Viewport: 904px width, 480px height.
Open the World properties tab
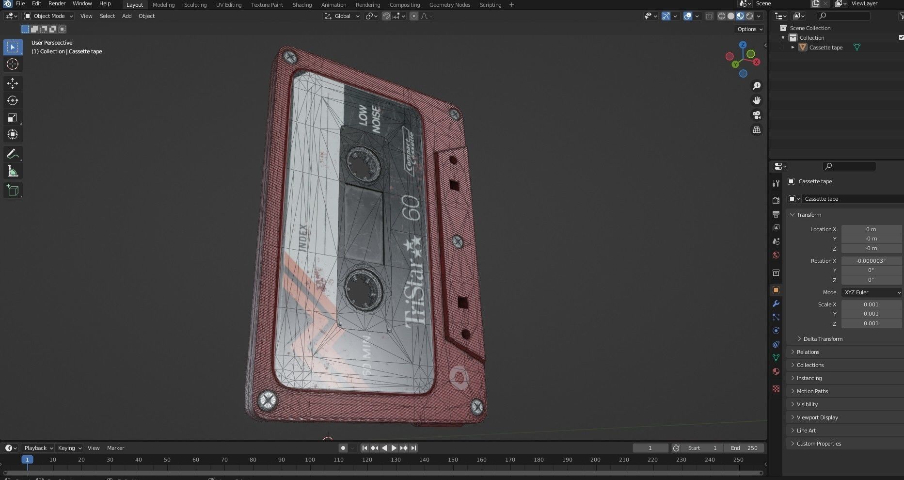coord(776,255)
